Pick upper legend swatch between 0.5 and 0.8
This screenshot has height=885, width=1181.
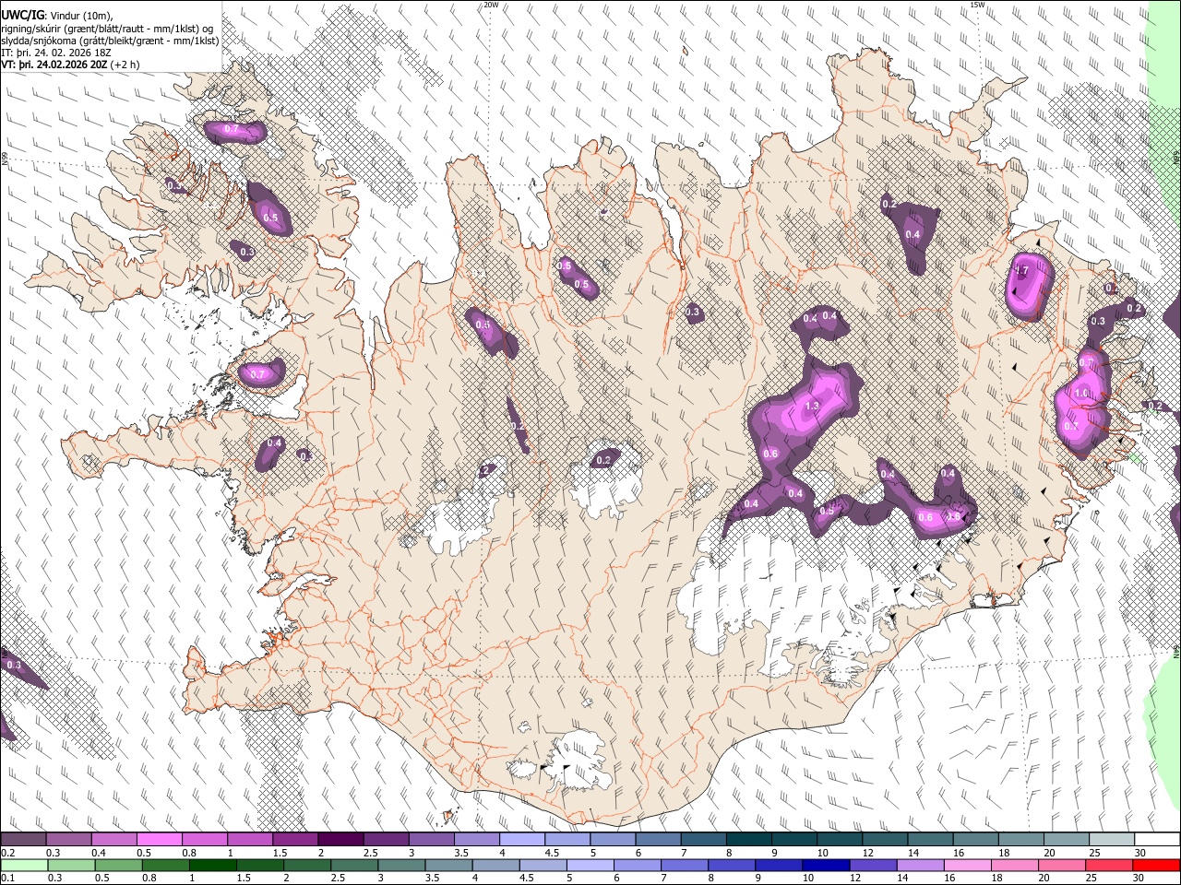[159, 840]
